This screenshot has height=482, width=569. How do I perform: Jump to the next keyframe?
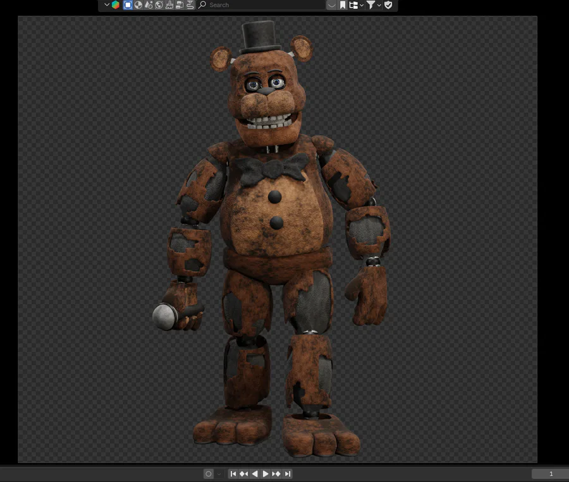click(x=276, y=474)
